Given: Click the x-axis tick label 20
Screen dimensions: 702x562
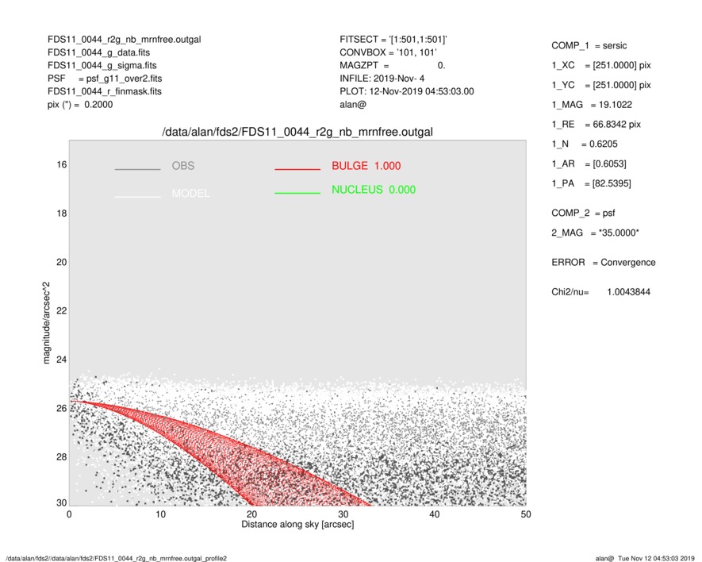Looking at the screenshot, I should point(251,514).
